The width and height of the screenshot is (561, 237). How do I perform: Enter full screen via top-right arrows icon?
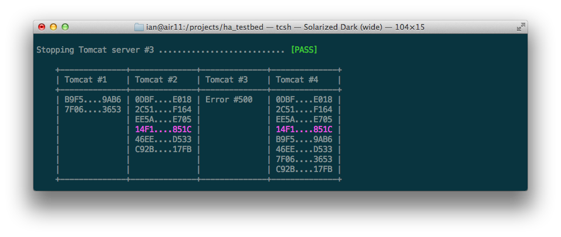pyautogui.click(x=520, y=28)
